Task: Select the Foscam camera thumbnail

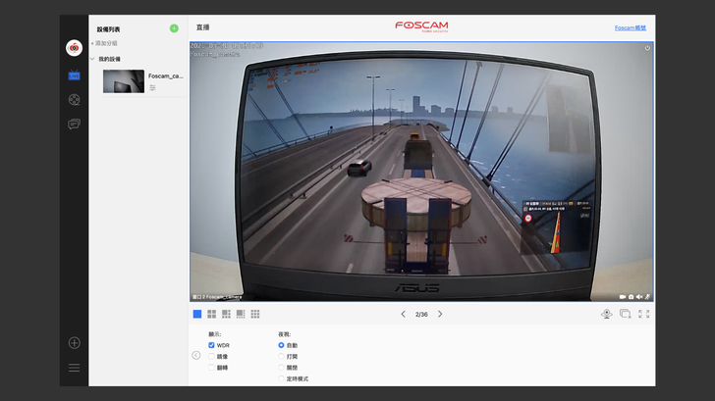Action: [124, 81]
